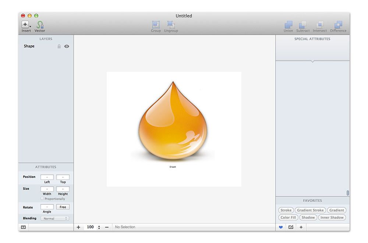Add the Shadow favorite attribute

click(x=308, y=217)
